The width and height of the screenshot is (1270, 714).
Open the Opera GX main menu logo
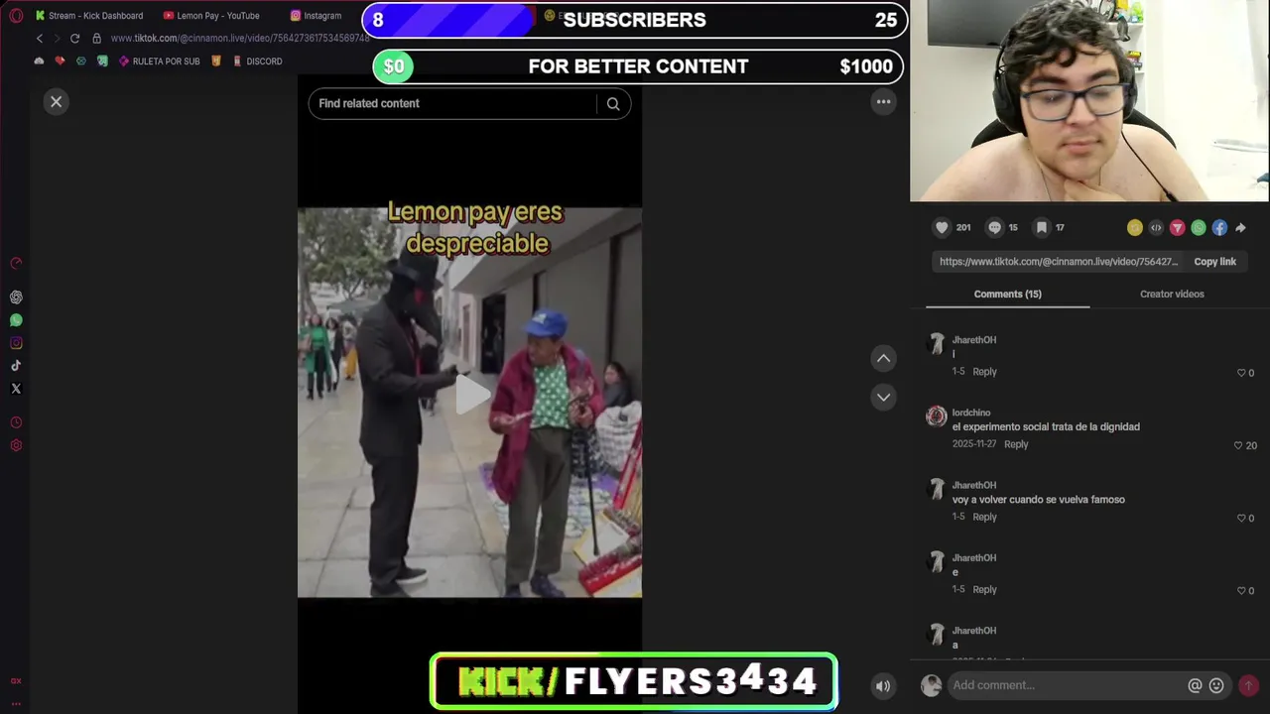point(15,15)
